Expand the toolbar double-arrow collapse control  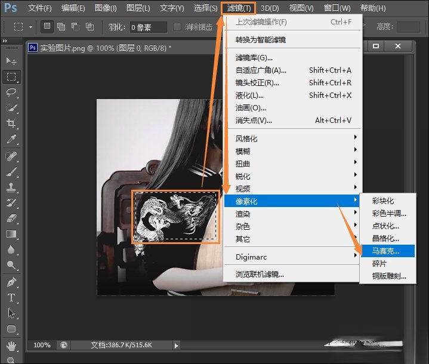[5, 41]
